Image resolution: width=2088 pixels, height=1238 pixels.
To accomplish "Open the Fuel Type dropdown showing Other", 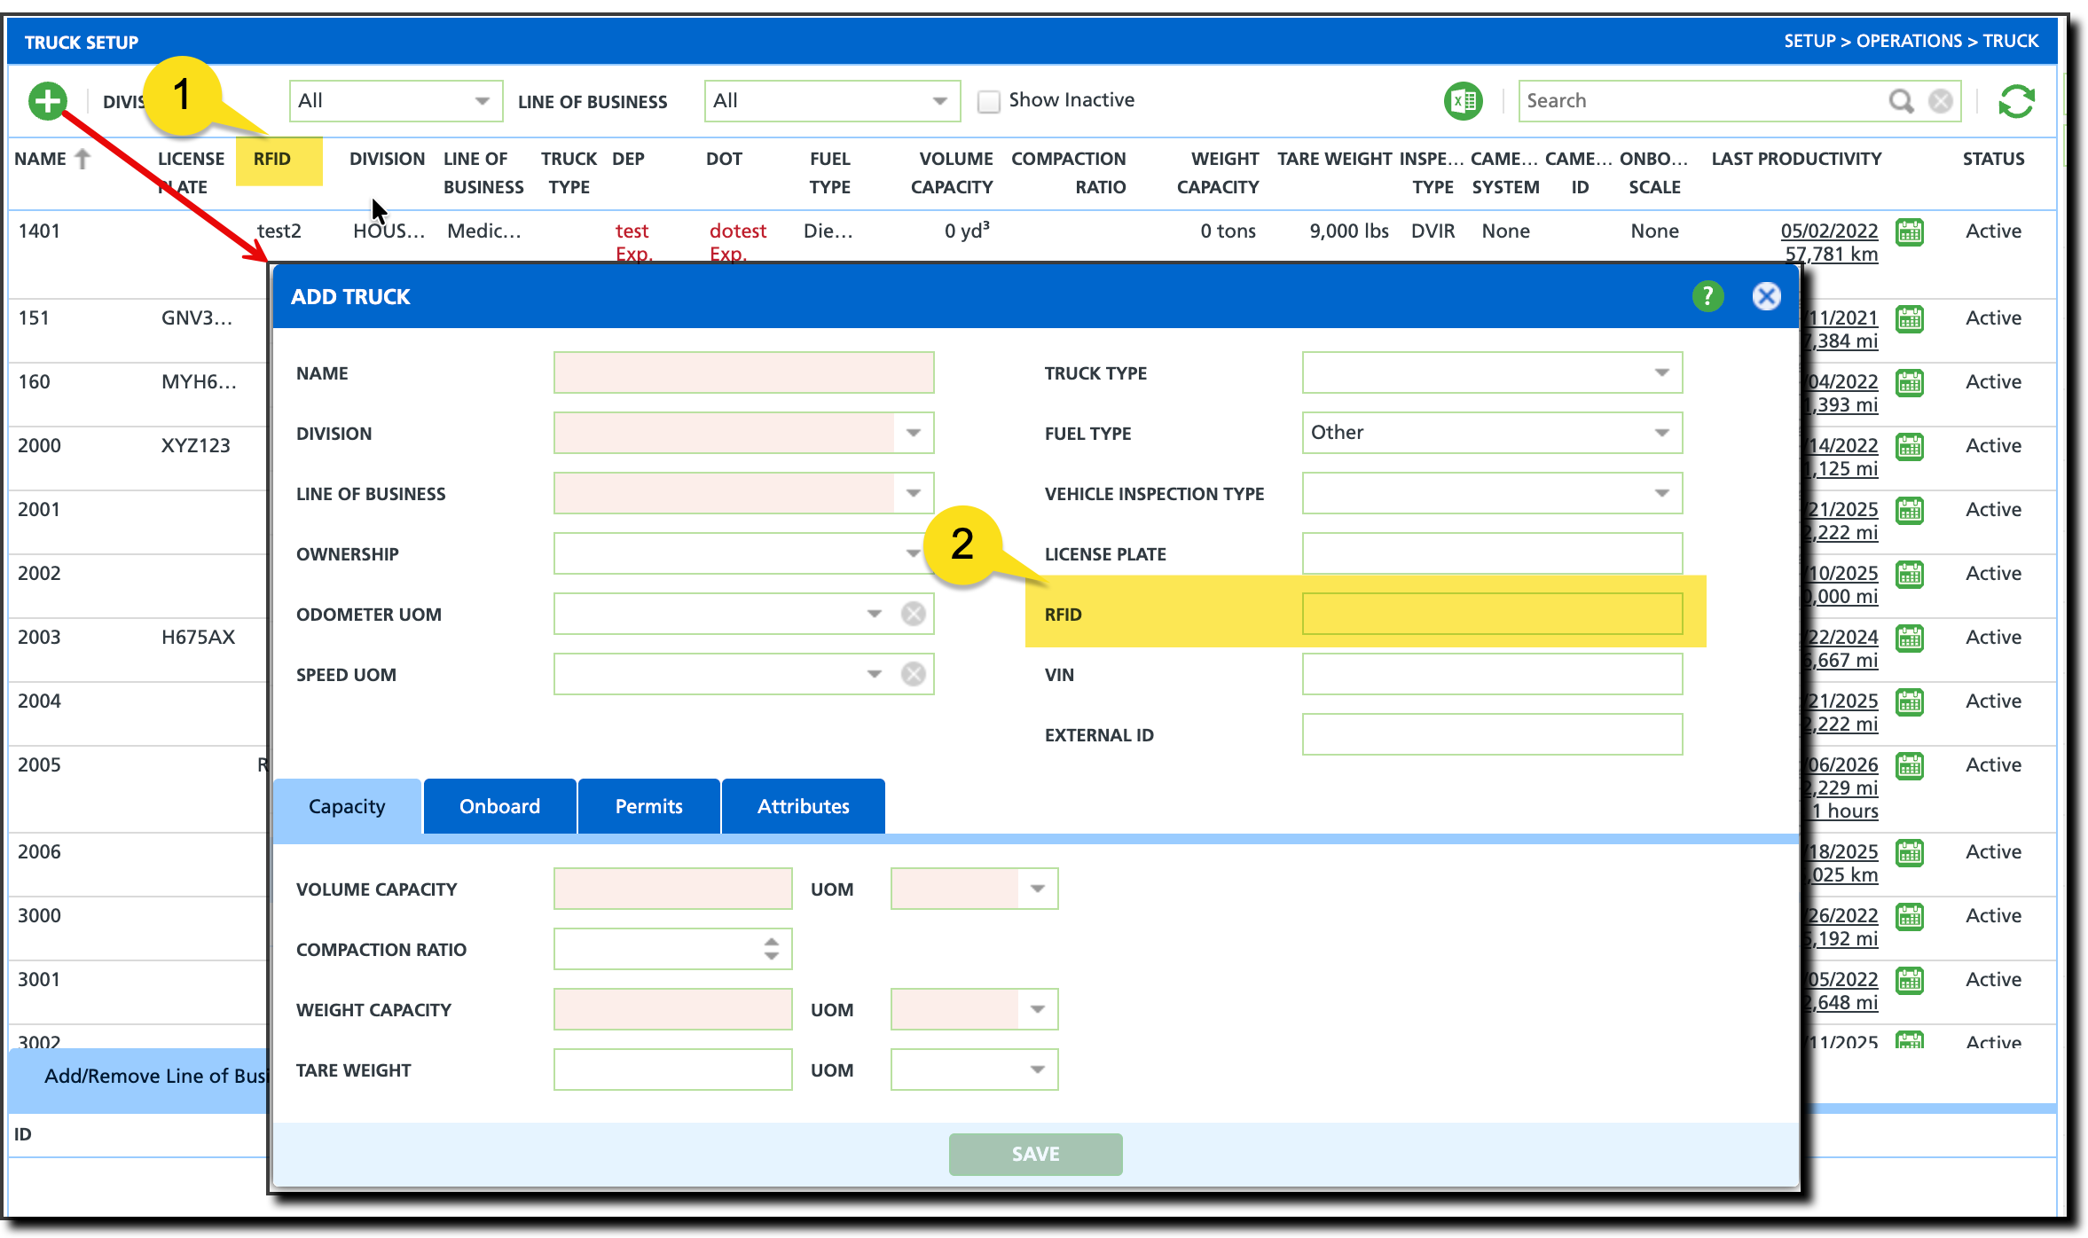I will coord(1661,433).
